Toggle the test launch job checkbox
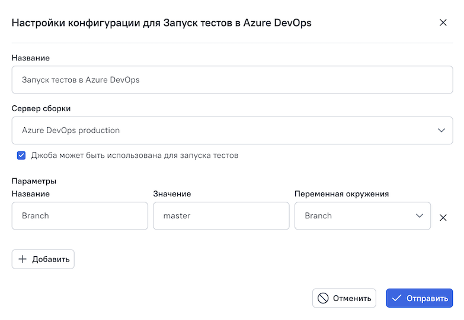 coord(21,156)
